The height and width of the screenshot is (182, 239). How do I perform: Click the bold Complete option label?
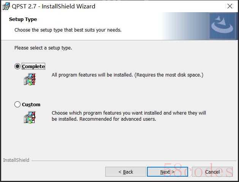[33, 66]
